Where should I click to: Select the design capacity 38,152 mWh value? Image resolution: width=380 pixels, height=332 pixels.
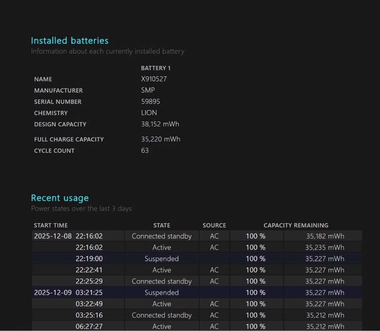coord(160,124)
